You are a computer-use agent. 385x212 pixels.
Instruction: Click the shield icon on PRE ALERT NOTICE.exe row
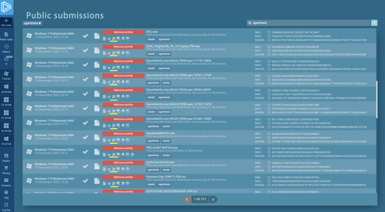coord(133,155)
